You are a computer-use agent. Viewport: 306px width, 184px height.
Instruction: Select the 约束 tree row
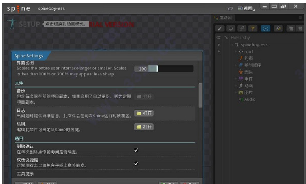click(x=246, y=58)
